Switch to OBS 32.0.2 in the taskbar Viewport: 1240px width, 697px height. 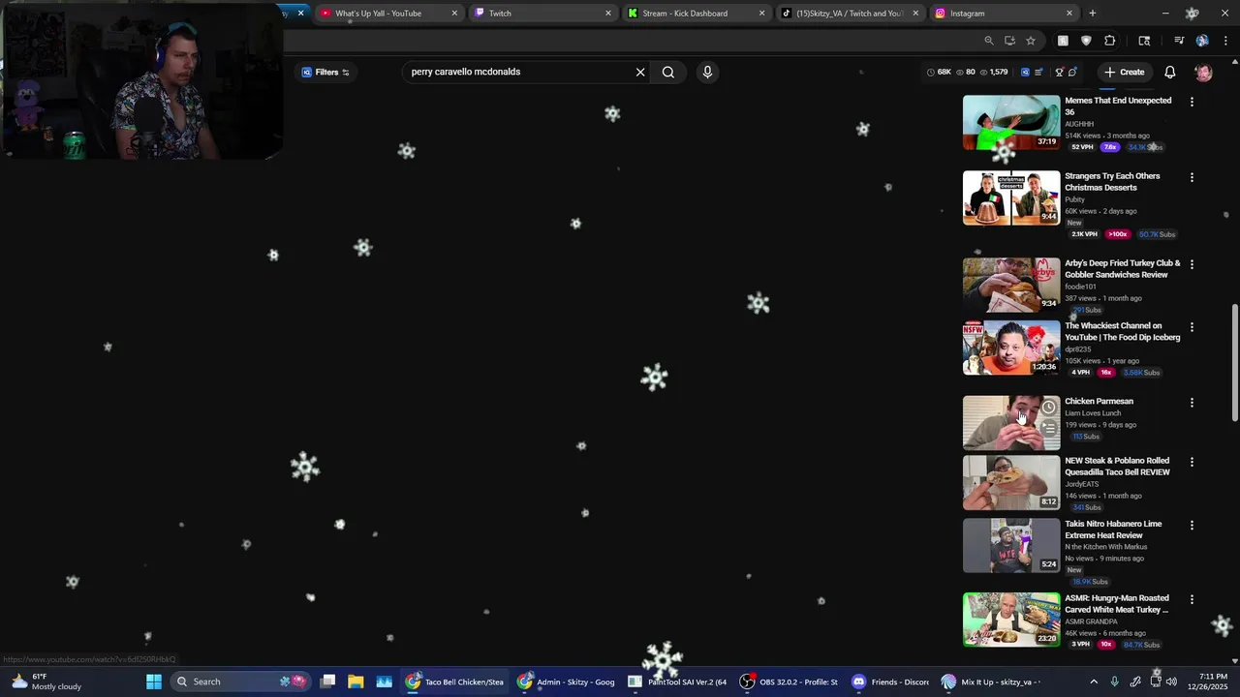790,682
